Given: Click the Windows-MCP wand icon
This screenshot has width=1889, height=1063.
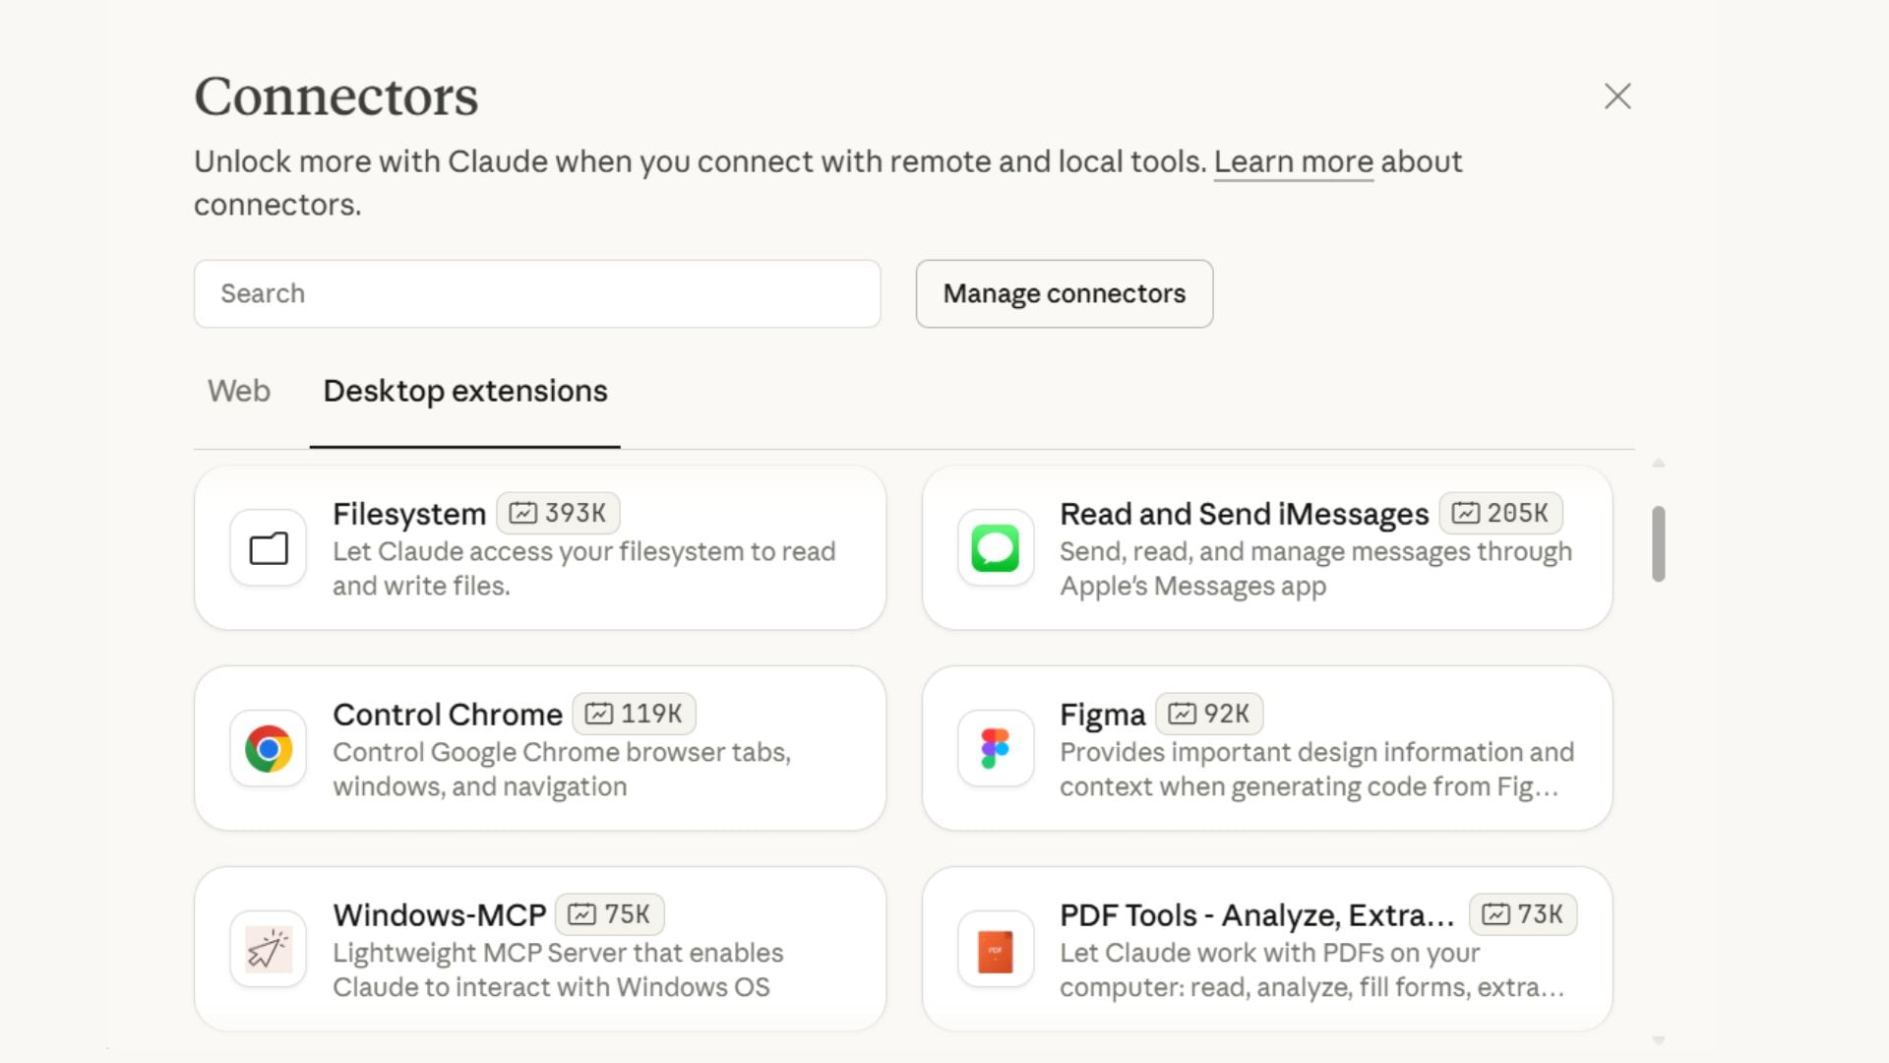Looking at the screenshot, I should coord(267,949).
